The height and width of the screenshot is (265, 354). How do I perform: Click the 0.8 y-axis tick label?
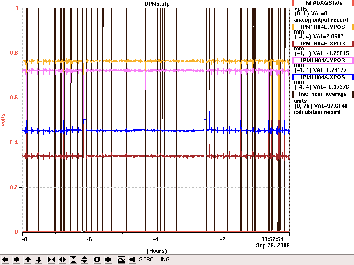tap(14, 53)
